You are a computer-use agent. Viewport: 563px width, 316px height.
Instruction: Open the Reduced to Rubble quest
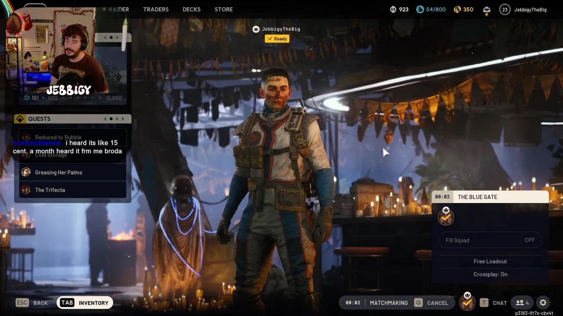coord(73,137)
